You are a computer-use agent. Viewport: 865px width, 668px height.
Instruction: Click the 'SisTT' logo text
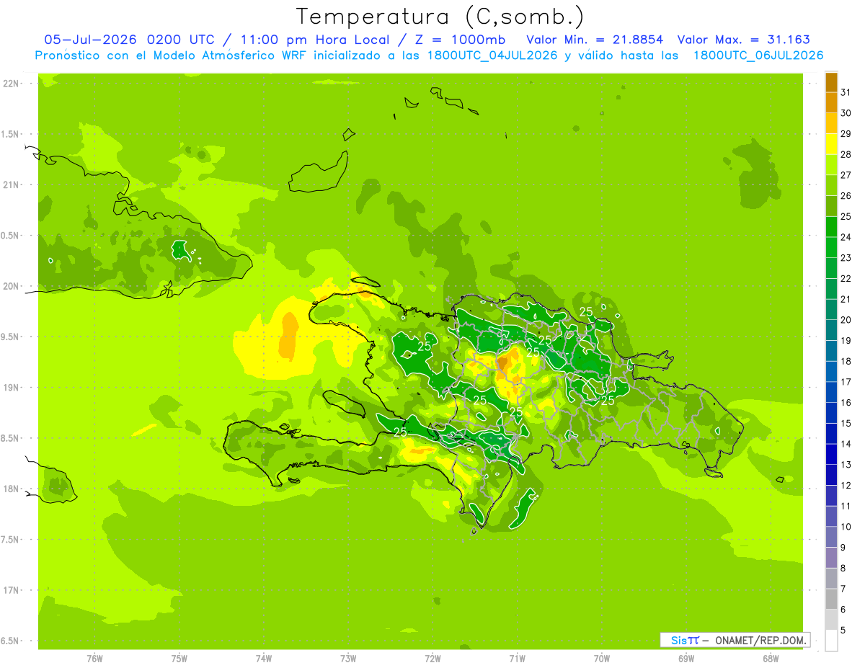(685, 640)
